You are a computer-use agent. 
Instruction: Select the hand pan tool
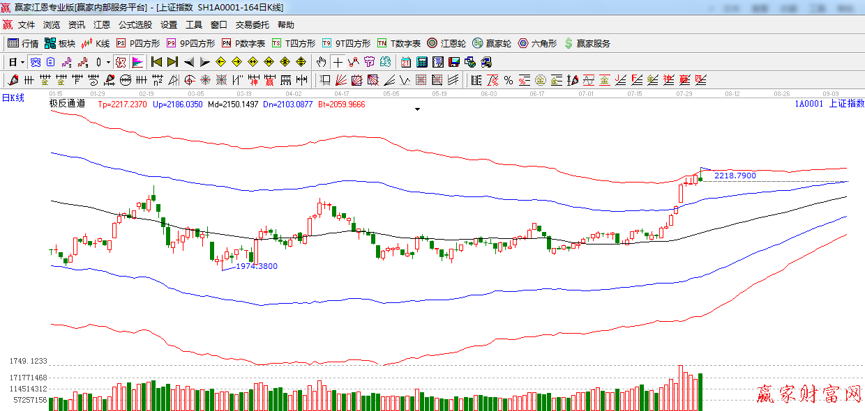coord(321,62)
